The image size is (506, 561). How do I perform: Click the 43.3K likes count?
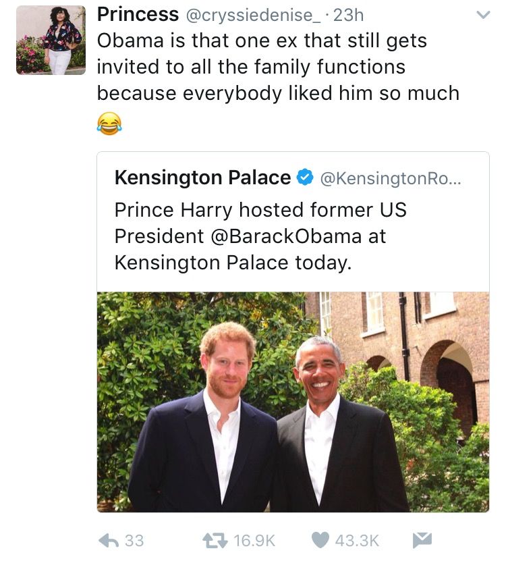point(357,541)
